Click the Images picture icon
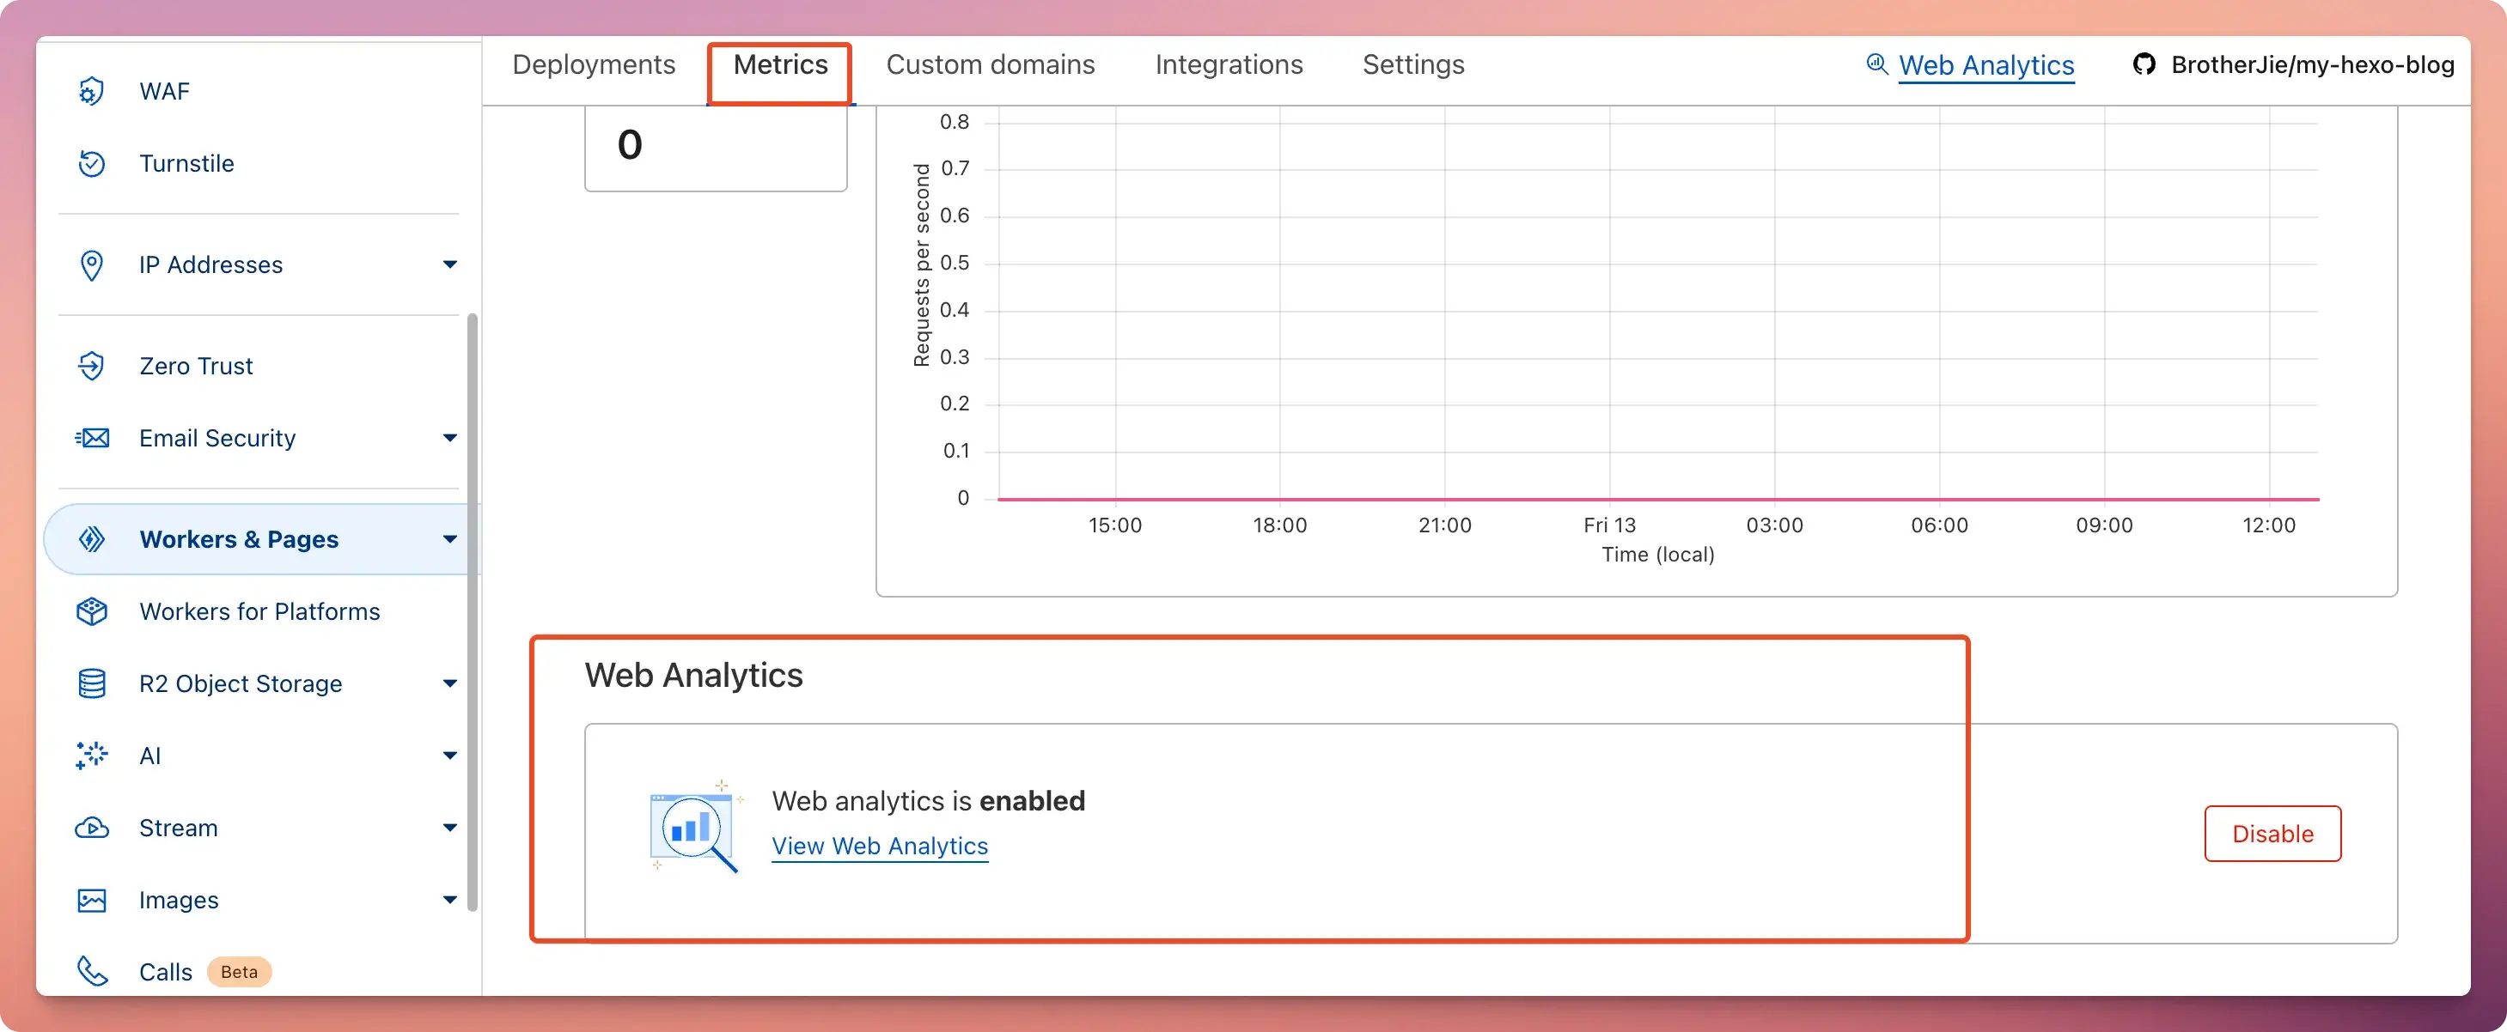Image resolution: width=2507 pixels, height=1032 pixels. 91,900
